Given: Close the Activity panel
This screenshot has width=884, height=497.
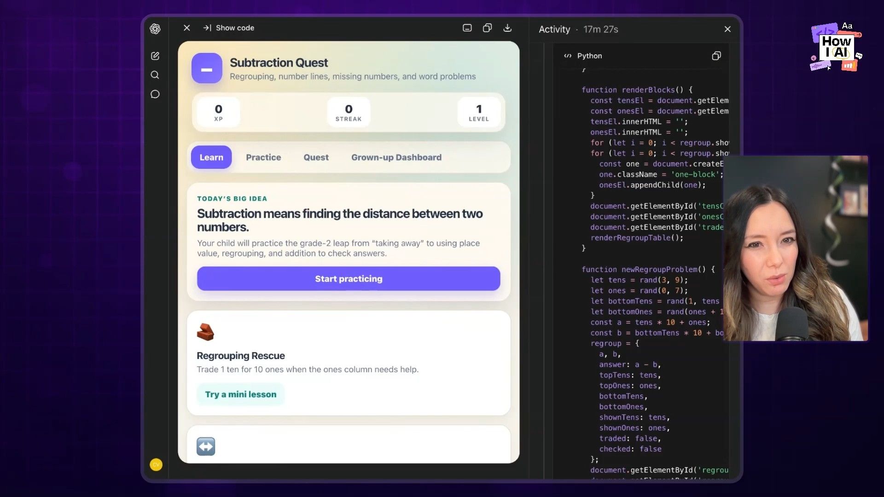Looking at the screenshot, I should [x=727, y=29].
